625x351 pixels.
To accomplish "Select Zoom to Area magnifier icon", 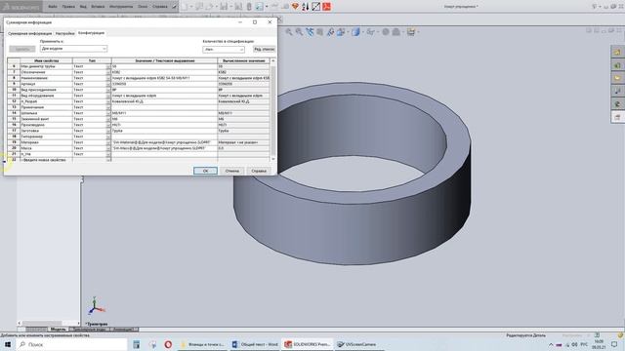I will point(299,32).
